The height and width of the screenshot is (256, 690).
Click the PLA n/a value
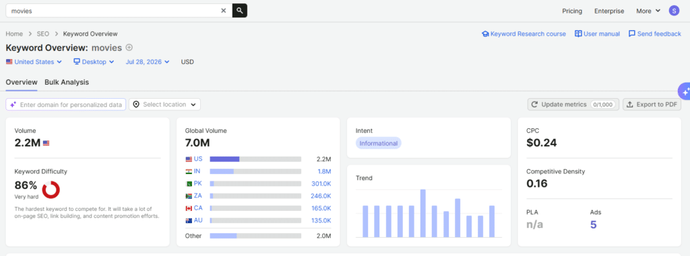click(x=534, y=225)
